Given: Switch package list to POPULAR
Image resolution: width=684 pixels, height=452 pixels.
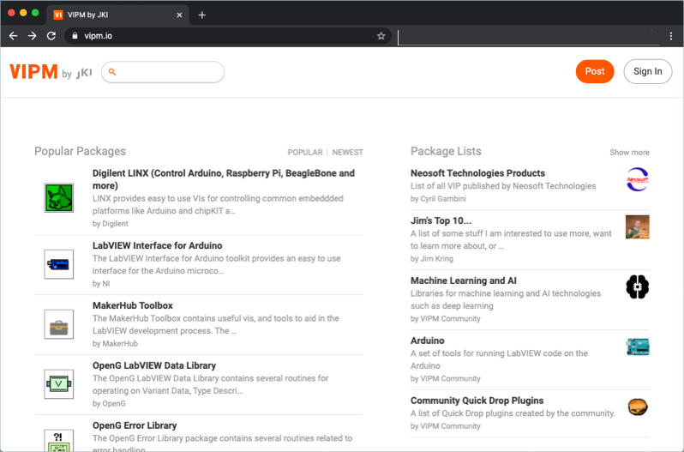Looking at the screenshot, I should coord(305,153).
